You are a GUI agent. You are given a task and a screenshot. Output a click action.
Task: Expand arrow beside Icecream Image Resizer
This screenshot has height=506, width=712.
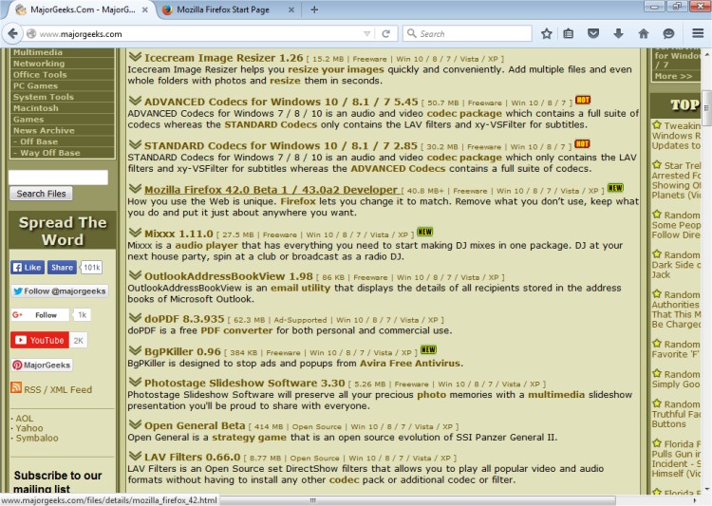tap(135, 57)
